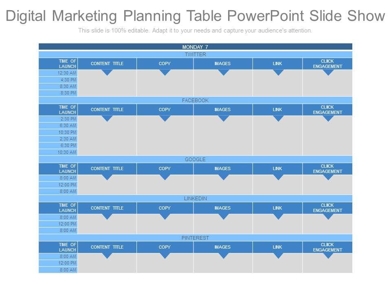Viewport: 391px width, 293px height.
Task: Click Twitter's Time of Launch header
Action: (58, 63)
